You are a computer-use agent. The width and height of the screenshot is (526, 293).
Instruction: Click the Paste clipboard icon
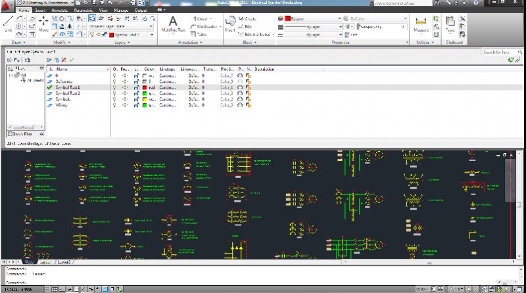(450, 23)
